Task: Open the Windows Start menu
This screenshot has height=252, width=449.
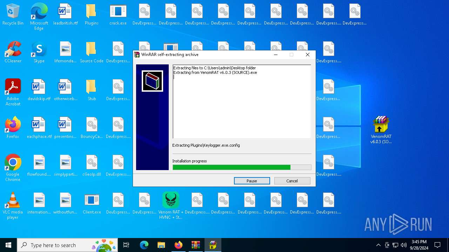Action: [8, 245]
